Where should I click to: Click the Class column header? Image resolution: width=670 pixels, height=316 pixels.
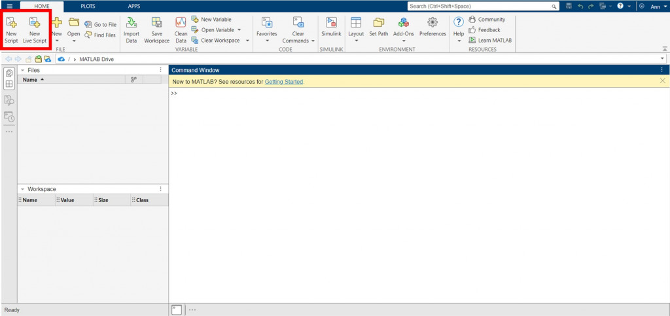pos(150,200)
